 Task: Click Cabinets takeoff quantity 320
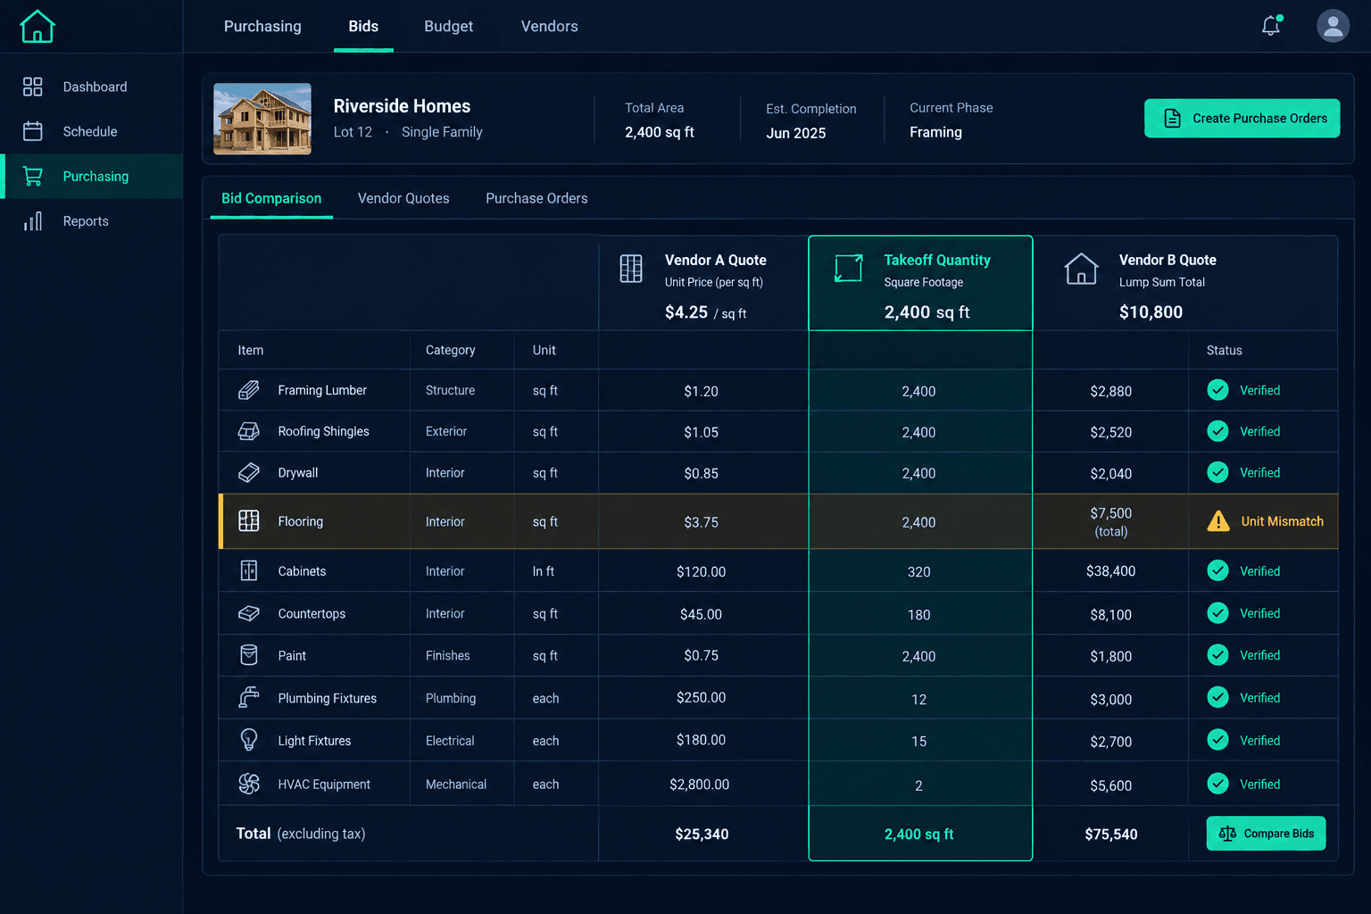(x=918, y=571)
